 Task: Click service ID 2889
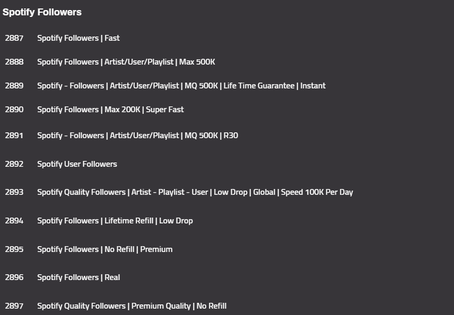[x=14, y=86]
